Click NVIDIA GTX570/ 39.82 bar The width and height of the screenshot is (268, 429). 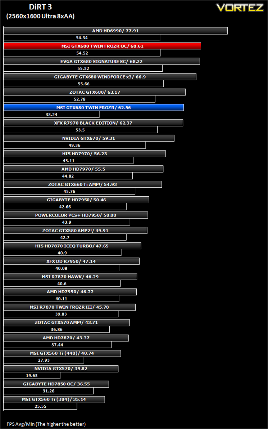pyautogui.click(x=61, y=368)
